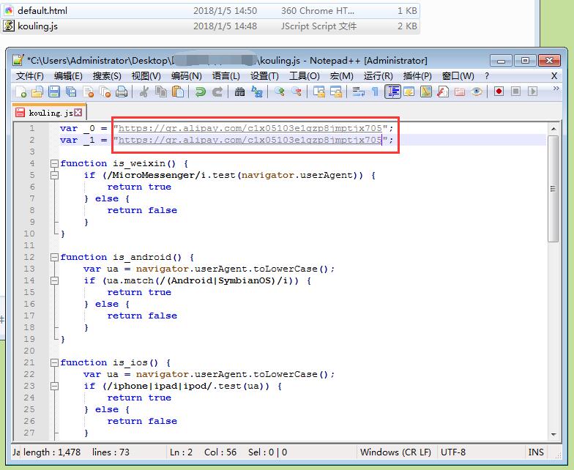Toggle synchronize vertical scrolling icon
Screen dimensions: 574x470
[319, 92]
